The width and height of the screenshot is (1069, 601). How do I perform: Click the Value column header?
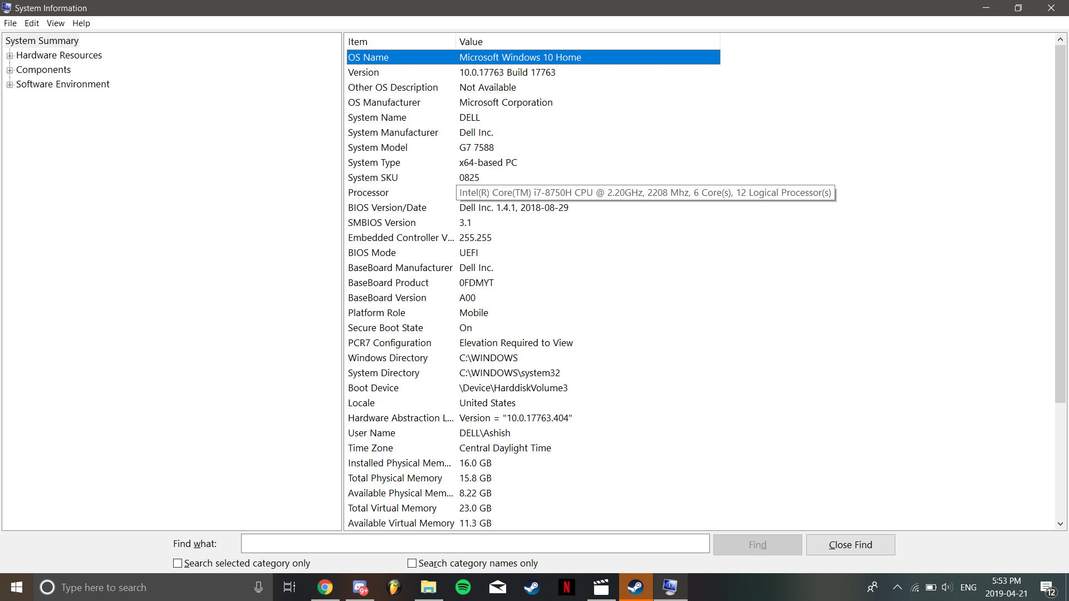point(588,42)
